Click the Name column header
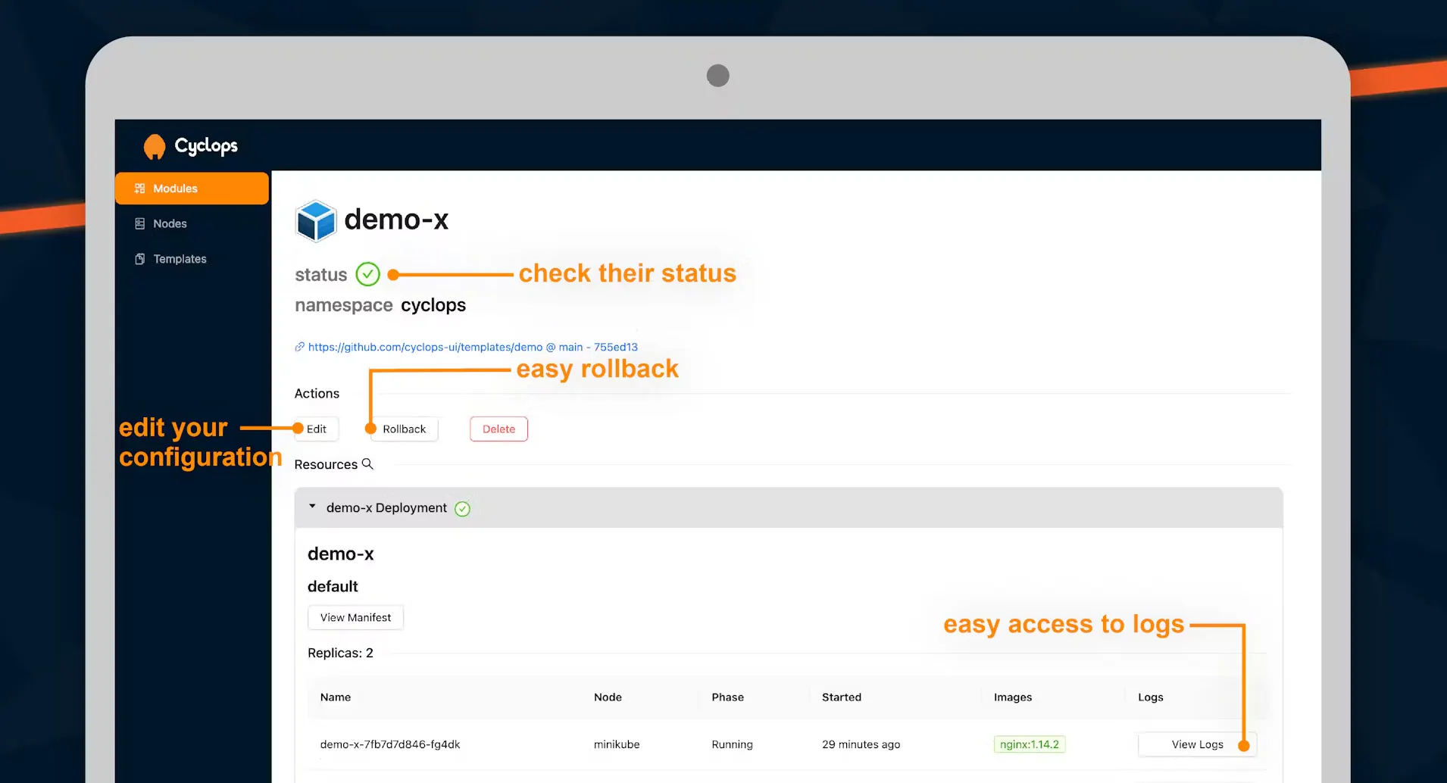This screenshot has width=1447, height=783. coord(336,697)
